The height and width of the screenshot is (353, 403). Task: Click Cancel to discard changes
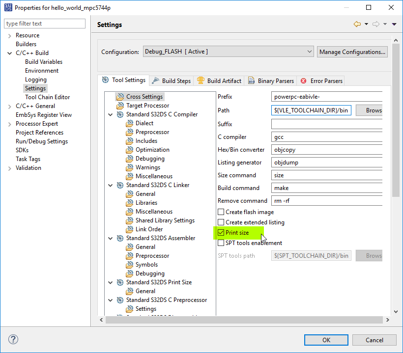tap(374, 340)
